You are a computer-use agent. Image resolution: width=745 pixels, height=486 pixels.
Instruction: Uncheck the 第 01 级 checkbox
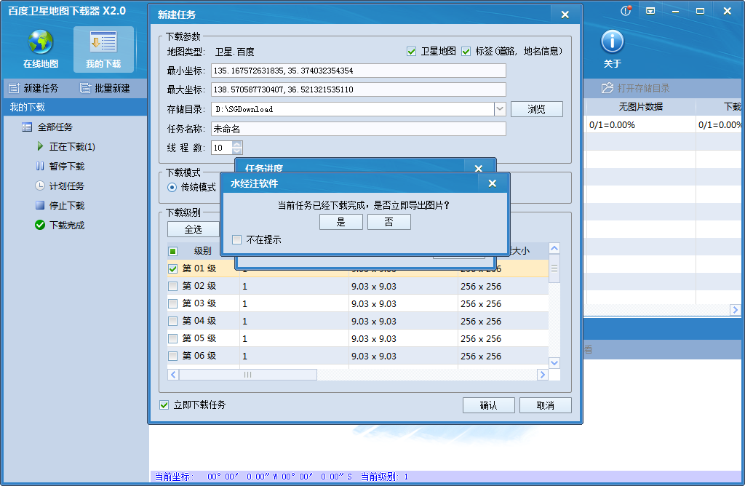click(173, 268)
